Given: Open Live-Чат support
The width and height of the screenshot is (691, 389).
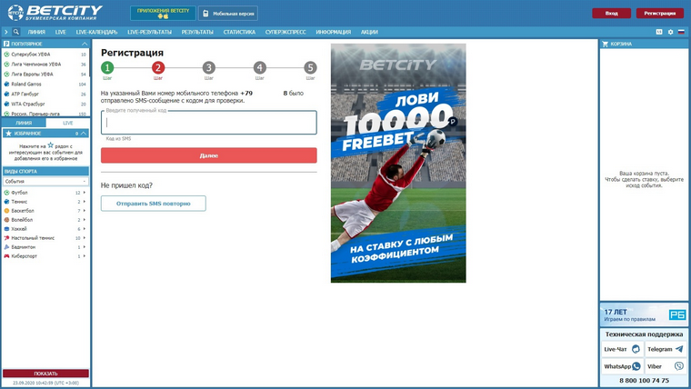Looking at the screenshot, I should pos(622,349).
